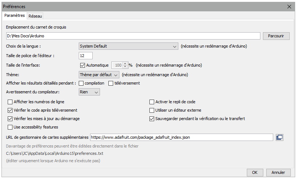Tick the 'téléversement' detailed results checkbox
297x179 pixels.
(x=111, y=83)
